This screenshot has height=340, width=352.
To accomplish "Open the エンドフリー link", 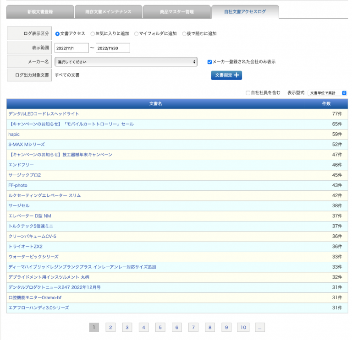I will tap(21, 165).
